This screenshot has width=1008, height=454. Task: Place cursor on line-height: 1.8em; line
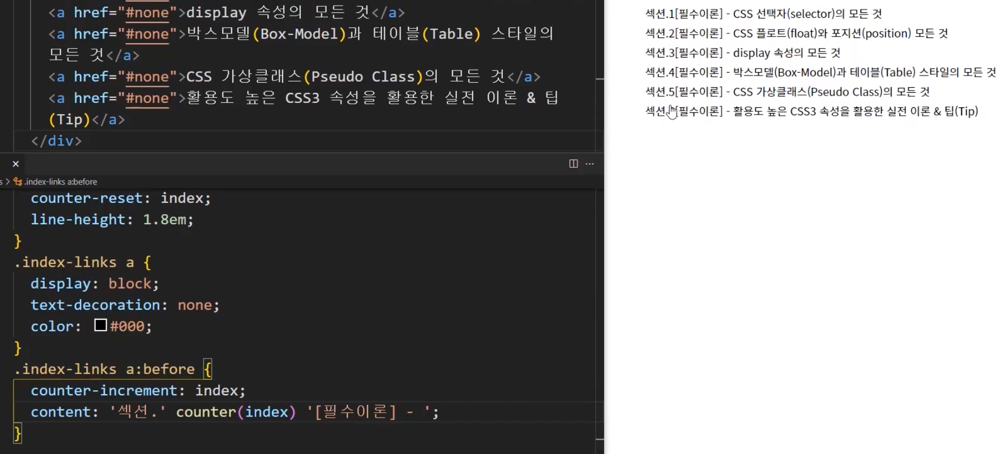(x=112, y=219)
